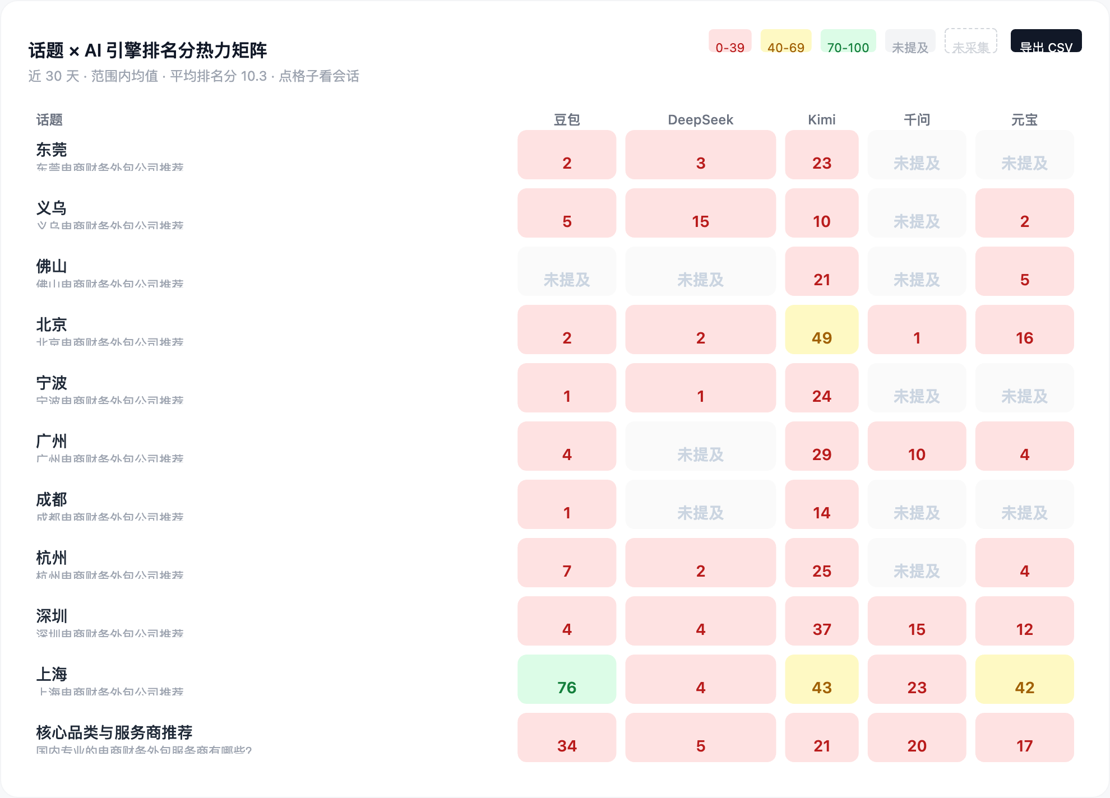Open the 杭州 Kimi cell showing 25

(822, 563)
